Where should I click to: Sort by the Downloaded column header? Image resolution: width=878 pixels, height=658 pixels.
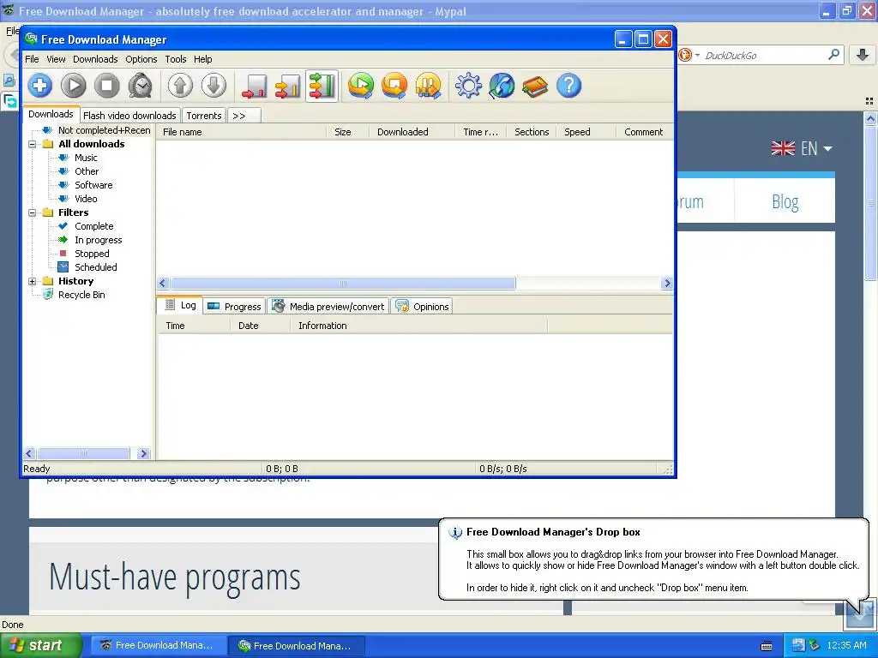click(412, 132)
